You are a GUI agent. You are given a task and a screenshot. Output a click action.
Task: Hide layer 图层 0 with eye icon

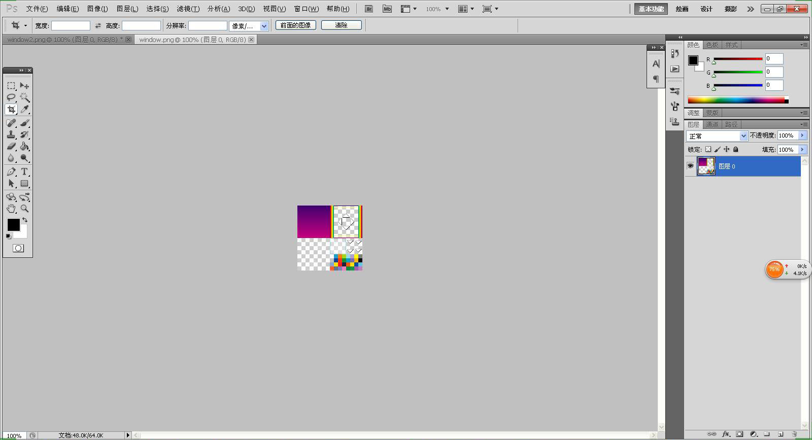[690, 166]
